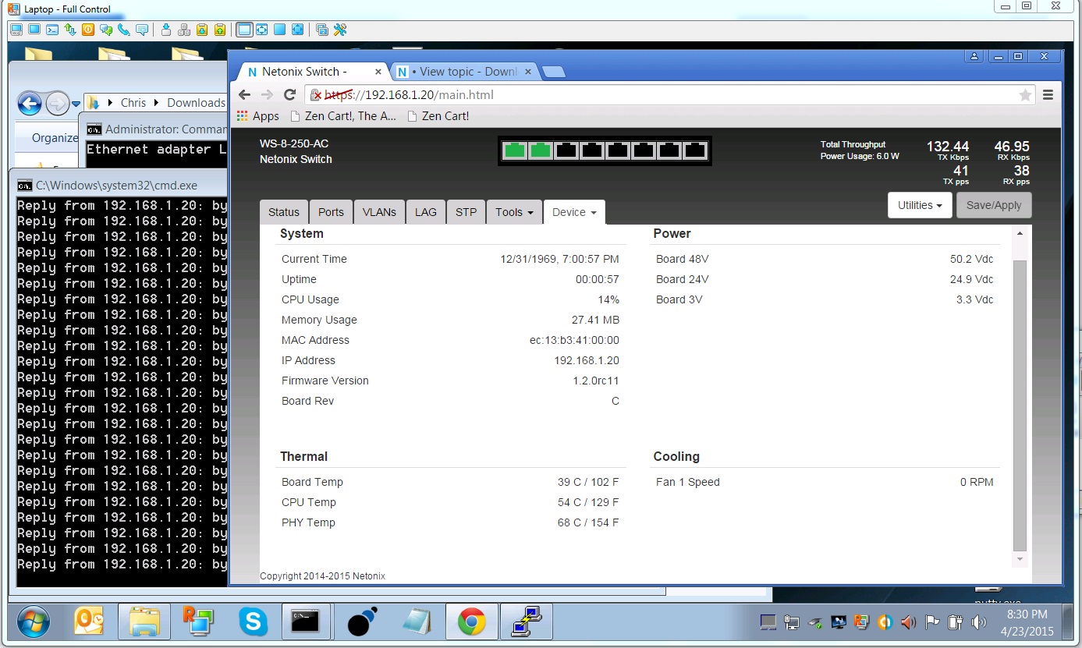Click the telnet terminal icon in remote toolbar

[x=52, y=30]
